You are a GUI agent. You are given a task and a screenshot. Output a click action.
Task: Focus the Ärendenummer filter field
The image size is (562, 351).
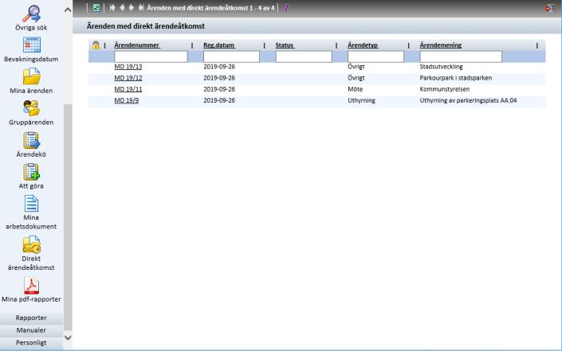click(x=151, y=57)
